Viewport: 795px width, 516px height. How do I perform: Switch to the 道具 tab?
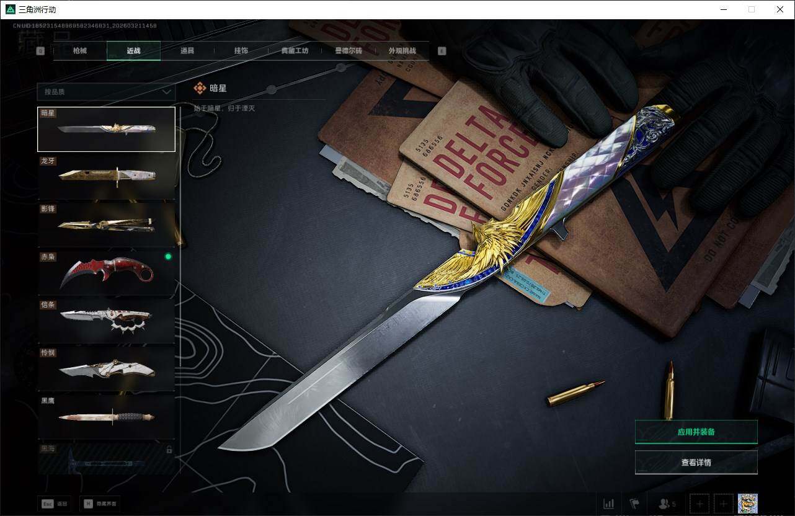187,51
